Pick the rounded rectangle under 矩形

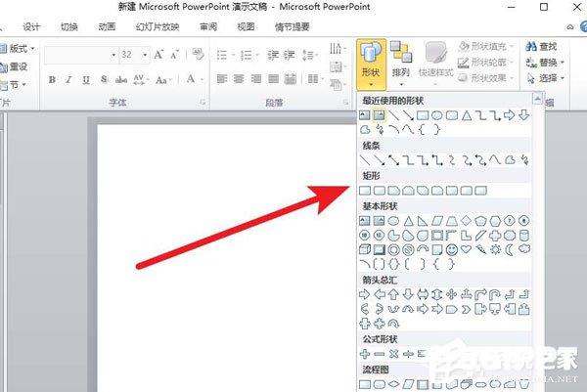pyautogui.click(x=380, y=191)
